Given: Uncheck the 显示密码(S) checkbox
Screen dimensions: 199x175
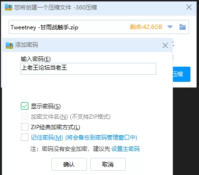Looking at the screenshot, I should [x=25, y=106].
